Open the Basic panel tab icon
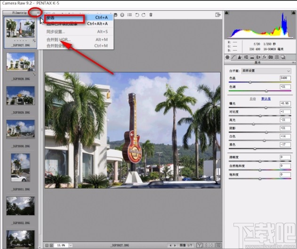 [227, 57]
